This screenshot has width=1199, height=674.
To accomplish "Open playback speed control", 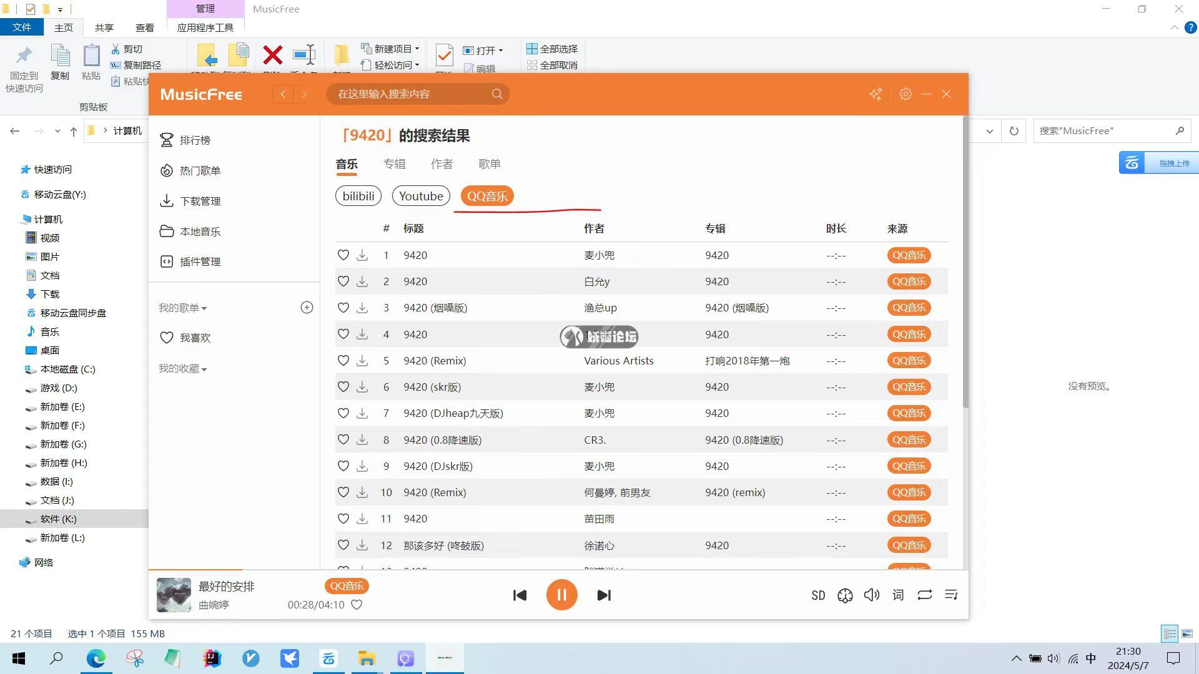I will pos(845,595).
